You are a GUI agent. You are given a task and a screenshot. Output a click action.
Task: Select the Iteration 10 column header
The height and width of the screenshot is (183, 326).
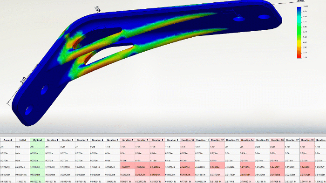tap(187, 140)
